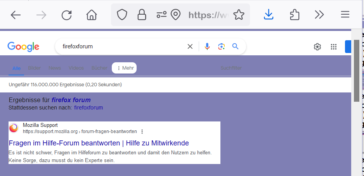Open the Firefox downloads panel
Image resolution: width=364 pixels, height=176 pixels.
(x=269, y=15)
